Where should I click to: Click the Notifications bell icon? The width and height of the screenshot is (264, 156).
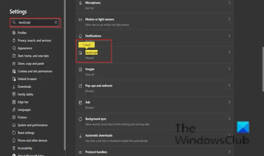click(80, 36)
